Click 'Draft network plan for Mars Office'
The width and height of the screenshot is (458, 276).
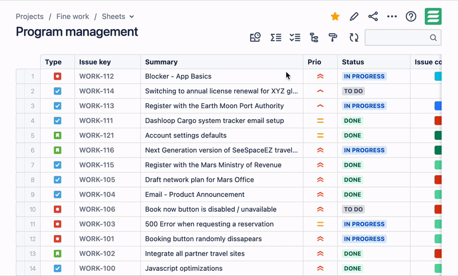click(x=199, y=180)
